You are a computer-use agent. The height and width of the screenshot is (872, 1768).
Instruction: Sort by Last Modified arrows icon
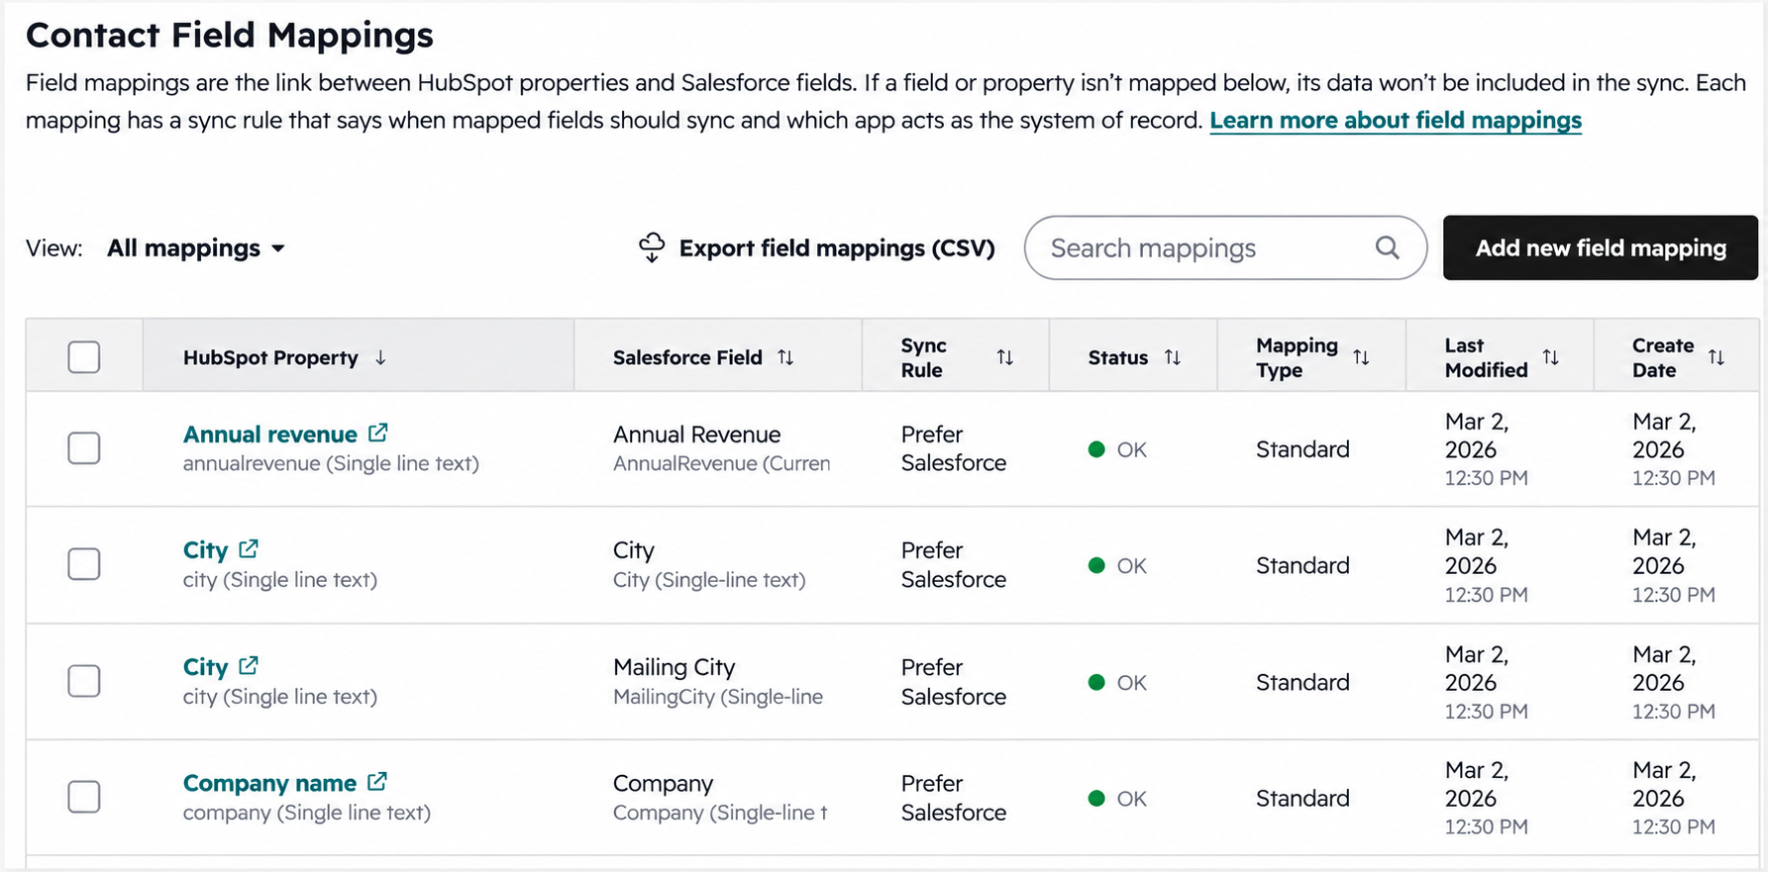[x=1551, y=357]
